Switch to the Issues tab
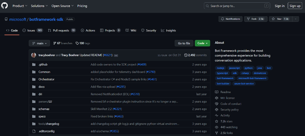The height and width of the screenshot is (136, 305). pyautogui.click(x=32, y=30)
